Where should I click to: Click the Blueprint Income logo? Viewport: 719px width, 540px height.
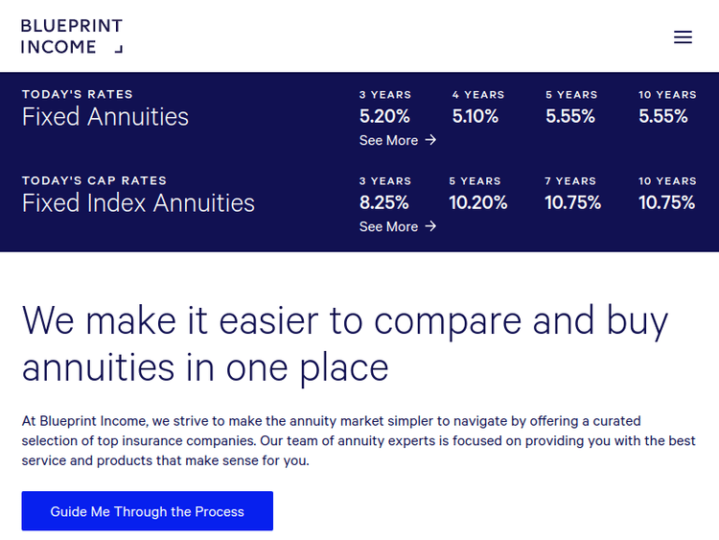click(72, 36)
